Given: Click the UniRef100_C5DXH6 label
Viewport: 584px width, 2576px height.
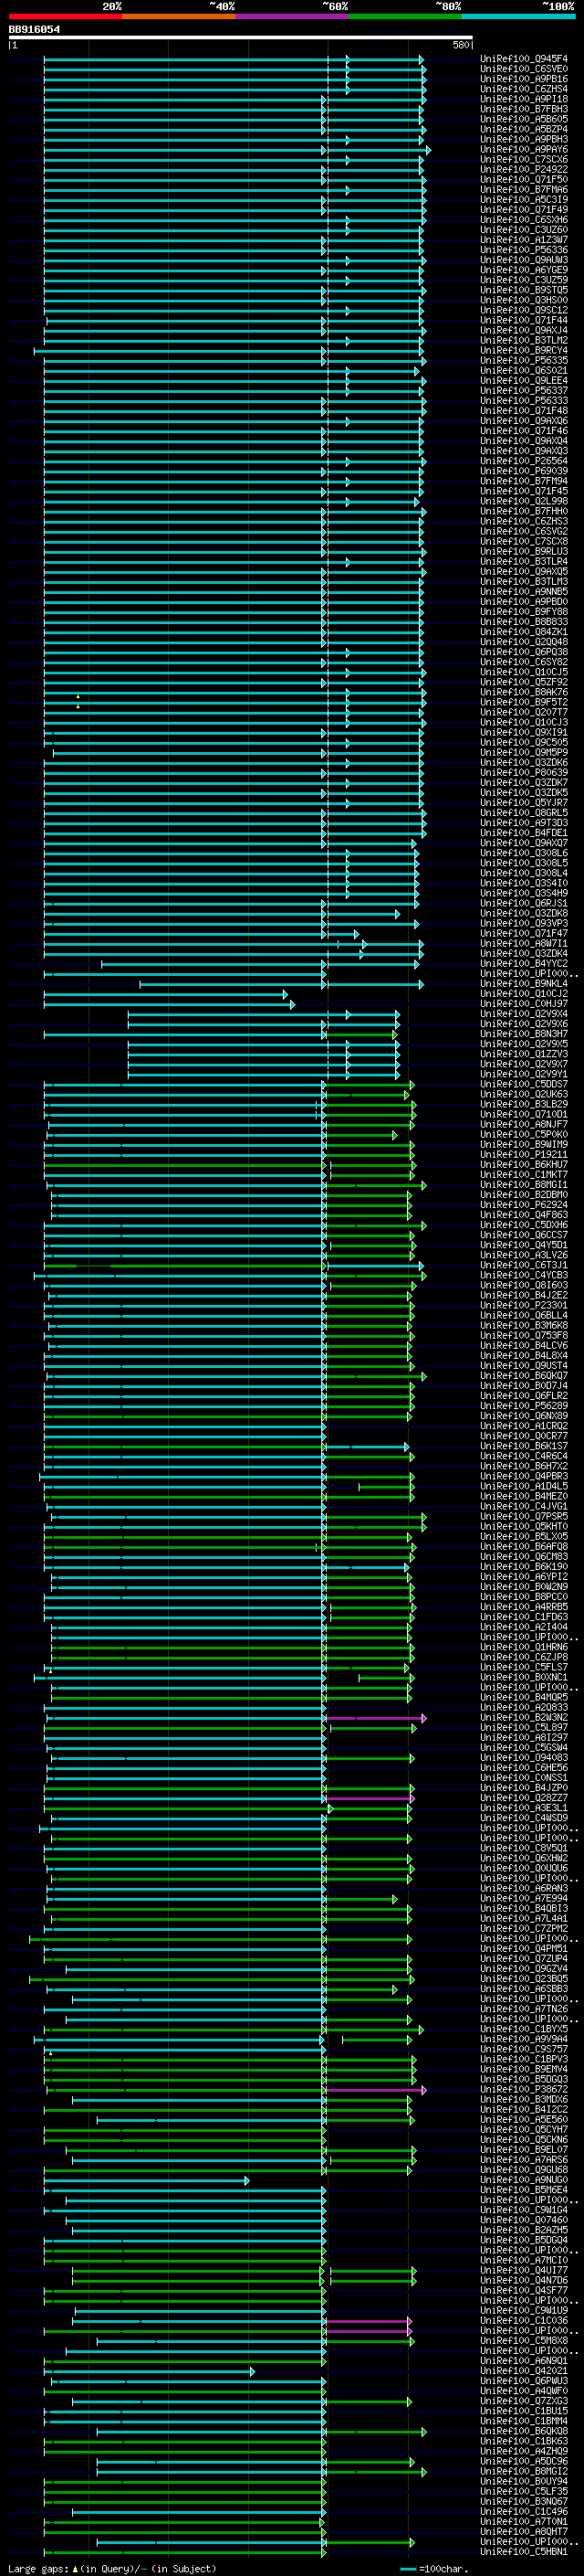Looking at the screenshot, I should coord(524,1225).
